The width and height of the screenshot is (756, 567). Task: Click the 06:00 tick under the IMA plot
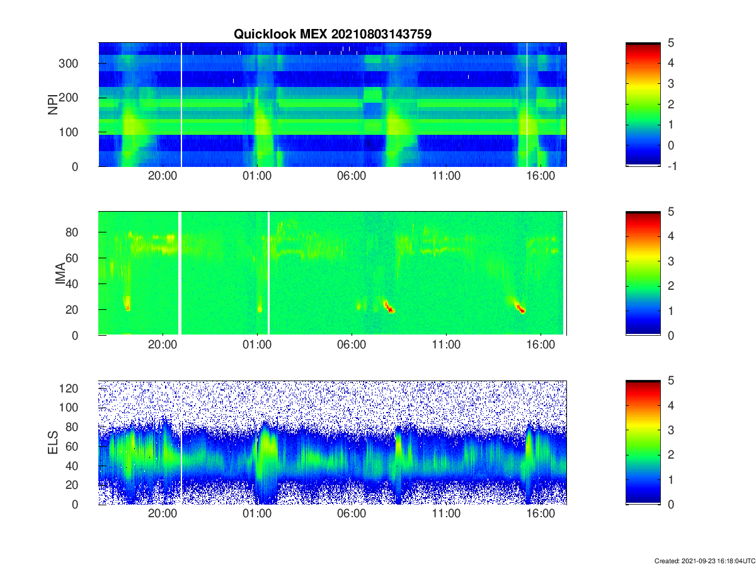click(x=352, y=345)
